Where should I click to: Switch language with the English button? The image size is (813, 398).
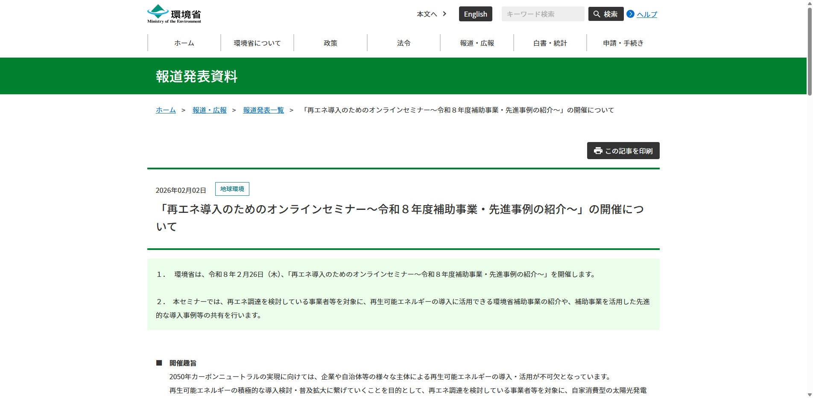pos(475,14)
